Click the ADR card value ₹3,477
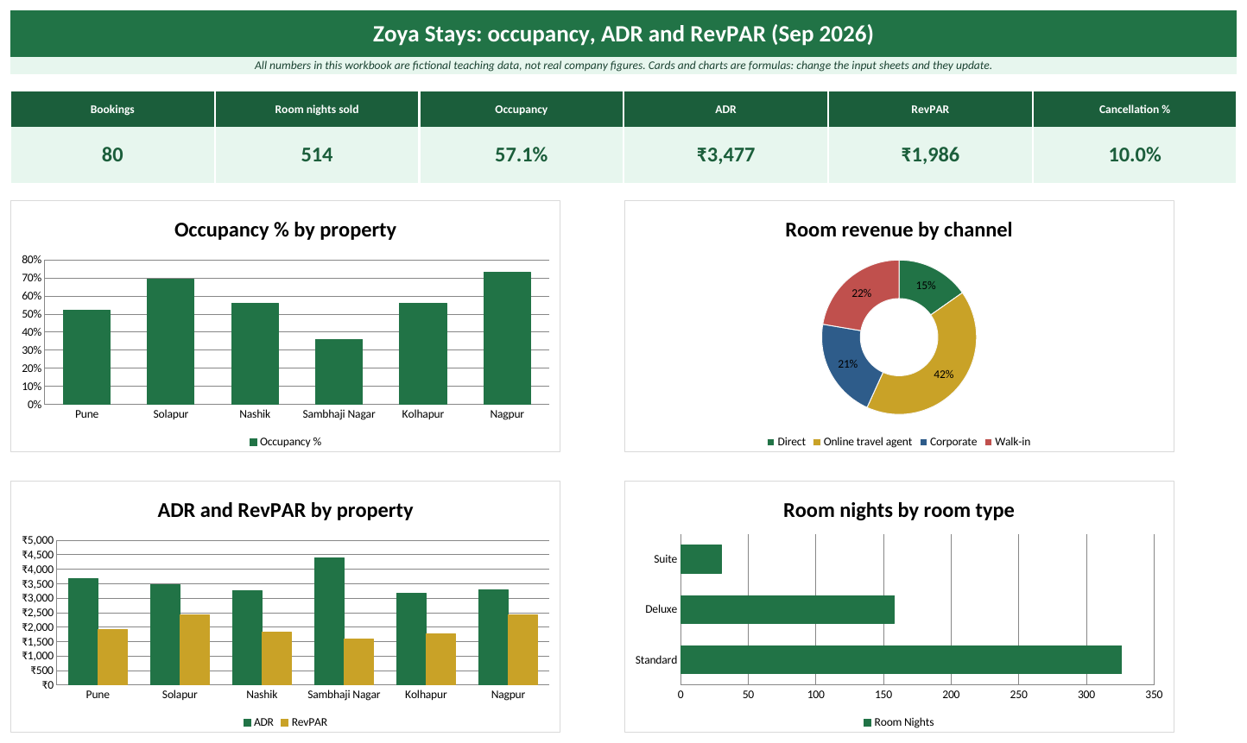The image size is (1247, 743). (x=725, y=154)
